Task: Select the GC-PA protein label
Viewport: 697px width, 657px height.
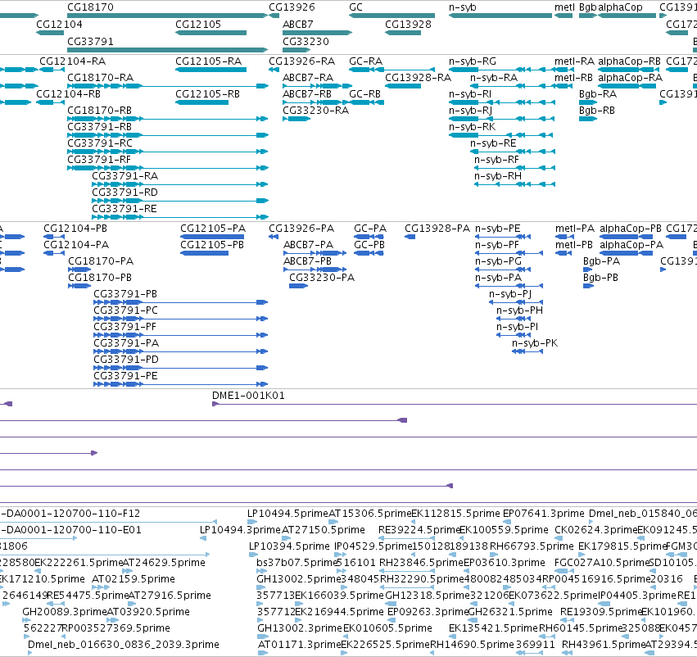Action: [370, 228]
